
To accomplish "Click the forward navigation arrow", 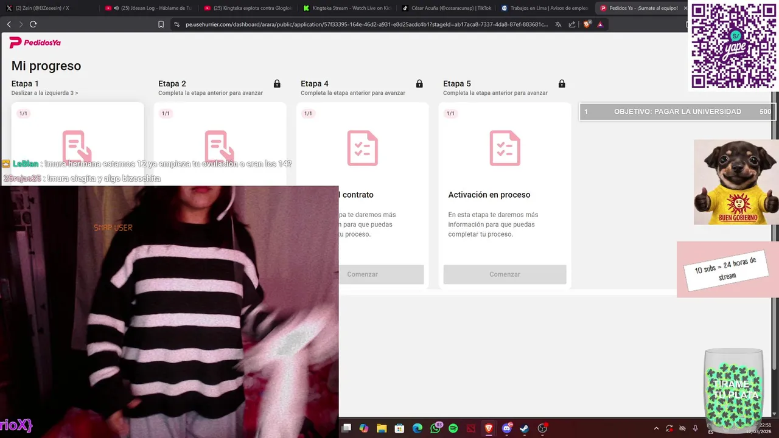I will click(x=21, y=24).
